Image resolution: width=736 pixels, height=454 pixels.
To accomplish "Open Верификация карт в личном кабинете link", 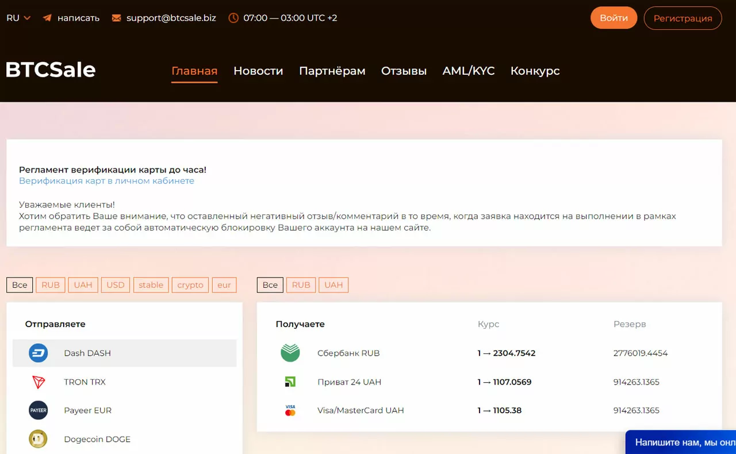I will 106,180.
